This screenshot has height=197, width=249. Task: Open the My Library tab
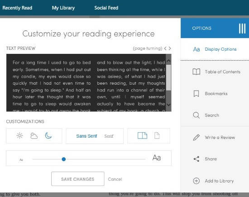[63, 8]
